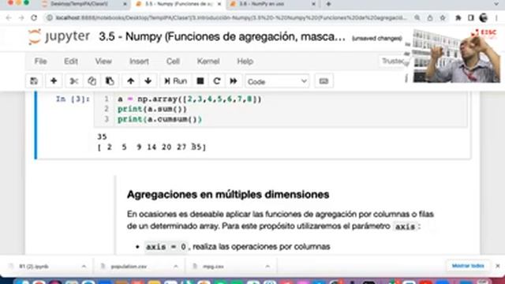505x284 pixels.
Task: Bookmark this page star icon
Action: [x=443, y=18]
